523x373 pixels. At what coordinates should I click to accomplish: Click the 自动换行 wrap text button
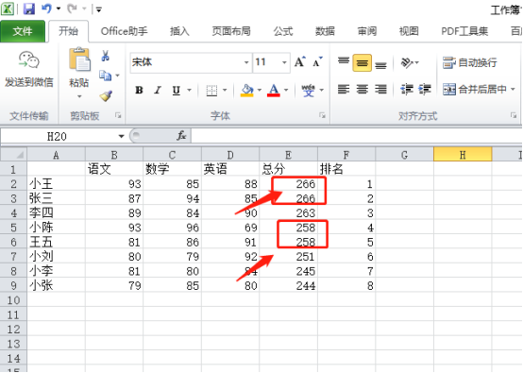[470, 62]
